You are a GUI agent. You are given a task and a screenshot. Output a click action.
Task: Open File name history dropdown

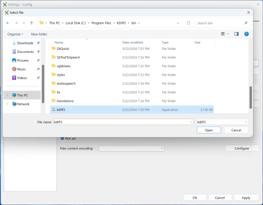(x=191, y=122)
